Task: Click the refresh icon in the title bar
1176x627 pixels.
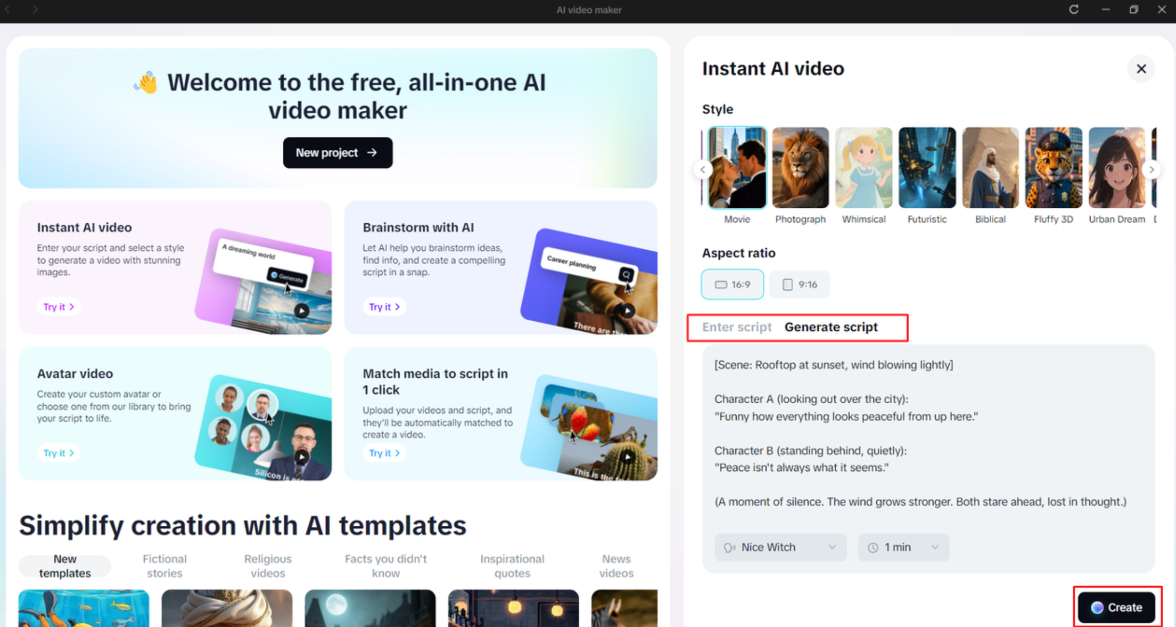Action: point(1074,10)
